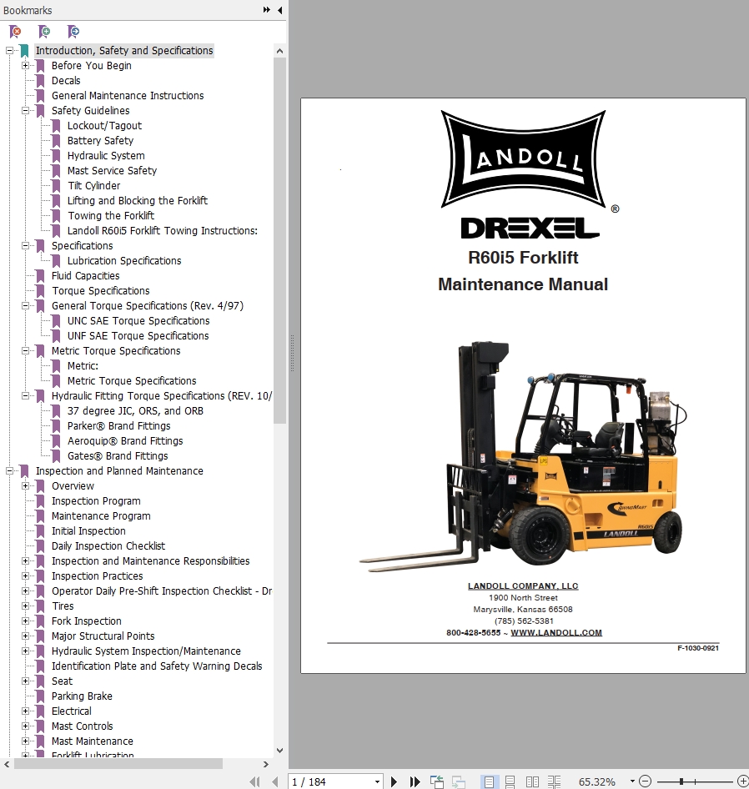
Task: Collapse the Bookmarks panel with left triangle
Action: (279, 10)
